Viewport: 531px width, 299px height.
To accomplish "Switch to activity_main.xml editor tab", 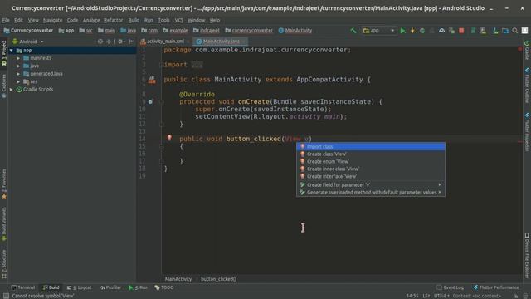I will 165,42.
